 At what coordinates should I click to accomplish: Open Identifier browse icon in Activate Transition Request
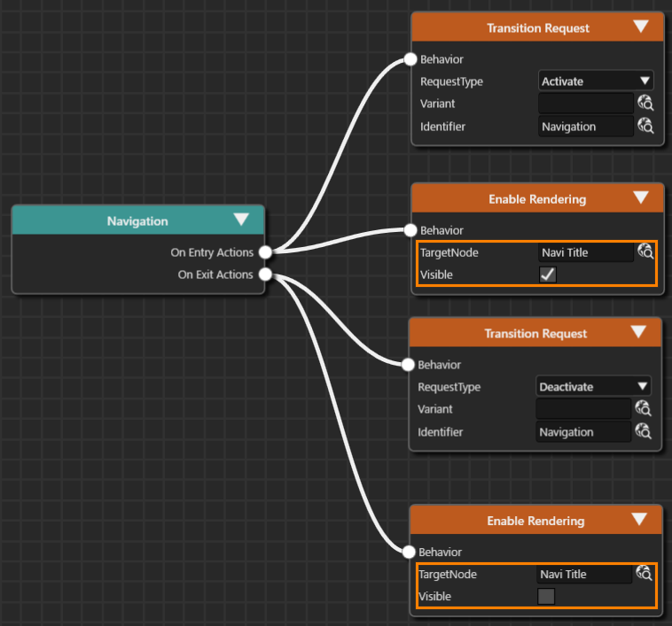645,126
